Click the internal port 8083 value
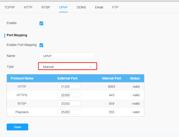The height and width of the screenshot is (137, 179). point(112,87)
